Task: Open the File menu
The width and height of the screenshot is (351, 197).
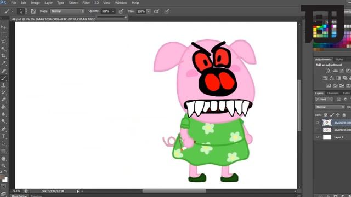Action: click(x=14, y=3)
